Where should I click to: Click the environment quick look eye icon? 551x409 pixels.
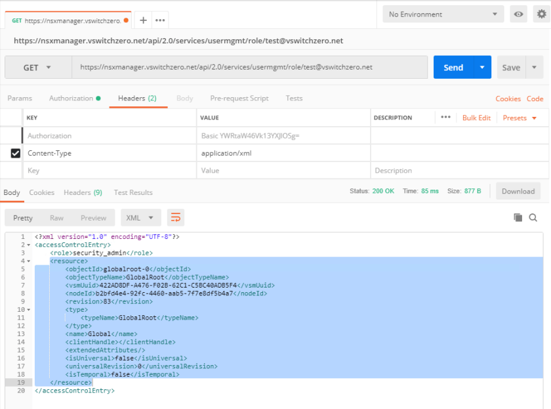[x=519, y=14]
